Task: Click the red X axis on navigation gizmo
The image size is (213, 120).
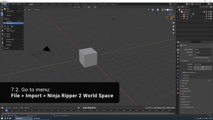Action: point(172,18)
